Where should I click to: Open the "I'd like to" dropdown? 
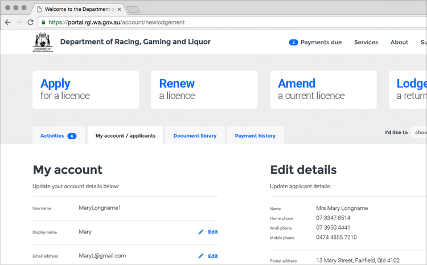point(418,132)
